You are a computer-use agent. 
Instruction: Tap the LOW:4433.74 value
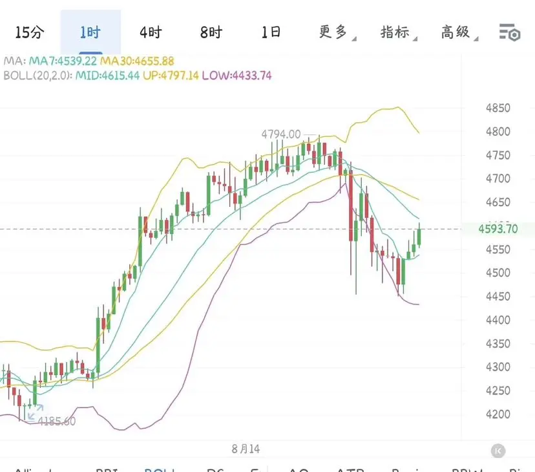coord(236,75)
